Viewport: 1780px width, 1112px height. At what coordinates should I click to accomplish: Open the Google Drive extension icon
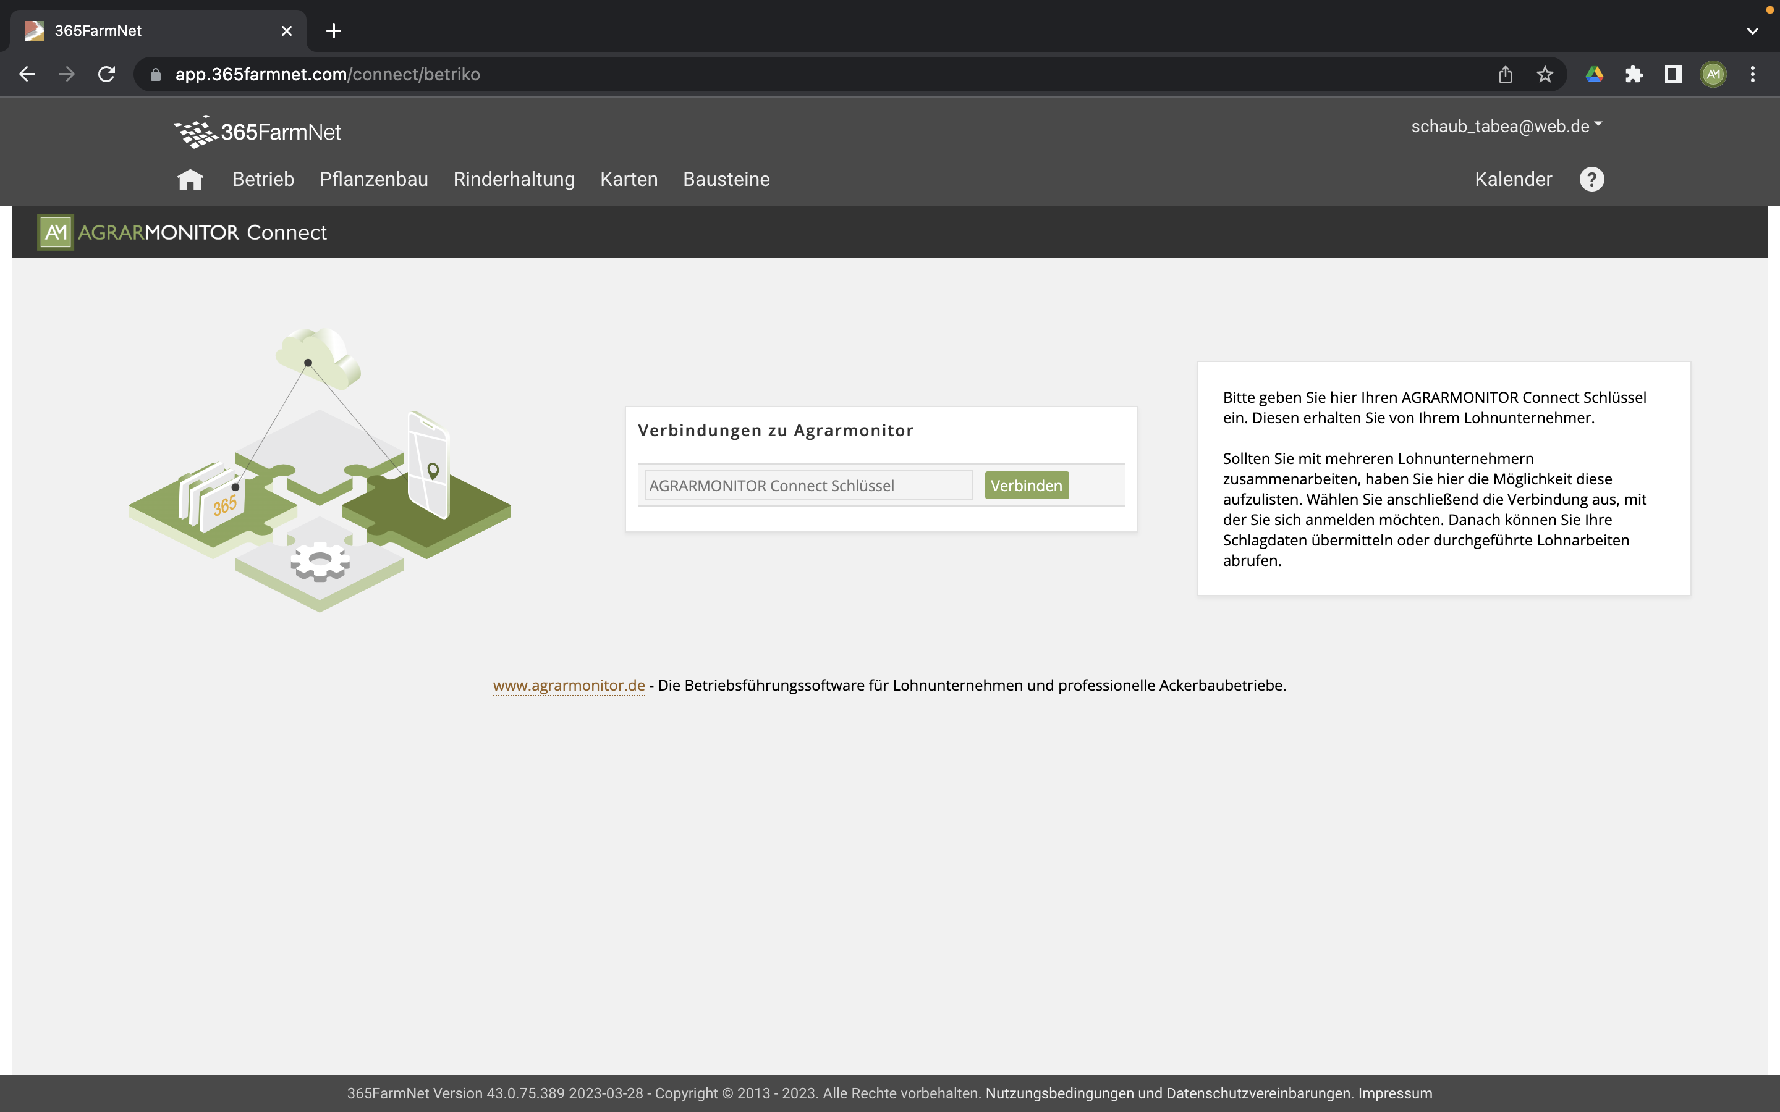tap(1594, 74)
